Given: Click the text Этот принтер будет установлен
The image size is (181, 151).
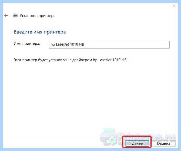Looking at the screenshot, I should point(41,60).
